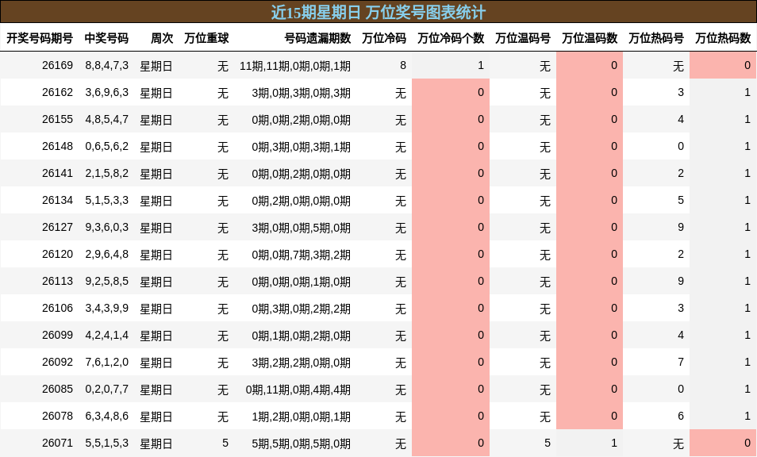Click issue number 26148

pyautogui.click(x=57, y=146)
